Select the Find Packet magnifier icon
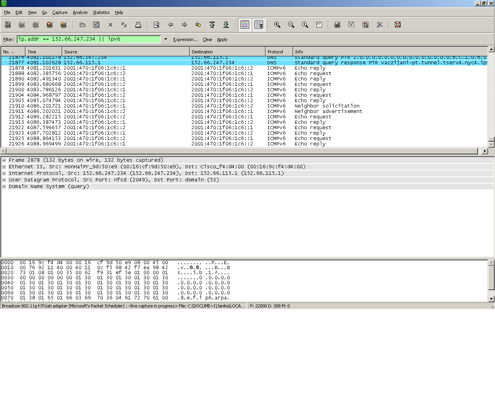The image size is (495, 396). [156, 24]
